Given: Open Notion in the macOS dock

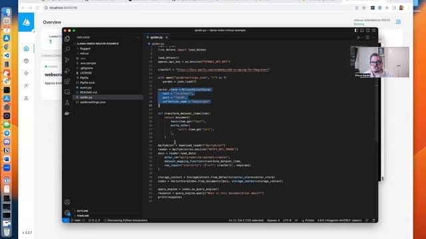Looking at the screenshot, I should (x=7, y=151).
